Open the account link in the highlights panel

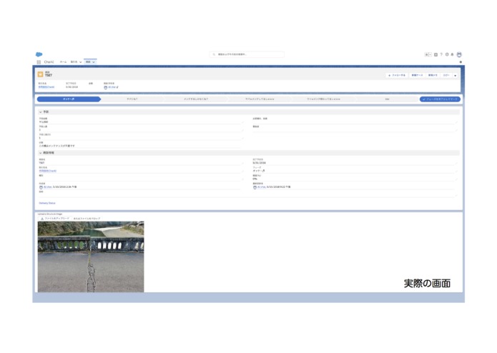(46, 87)
